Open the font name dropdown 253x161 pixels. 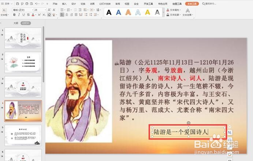pos(33,10)
